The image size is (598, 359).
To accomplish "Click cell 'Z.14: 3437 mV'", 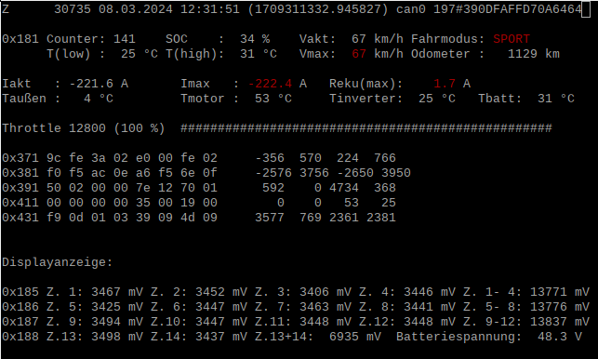I will coord(199,337).
